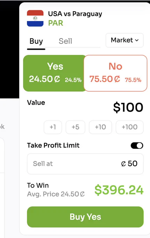Switch to the Sell tab
This screenshot has height=238, width=150.
point(65,41)
